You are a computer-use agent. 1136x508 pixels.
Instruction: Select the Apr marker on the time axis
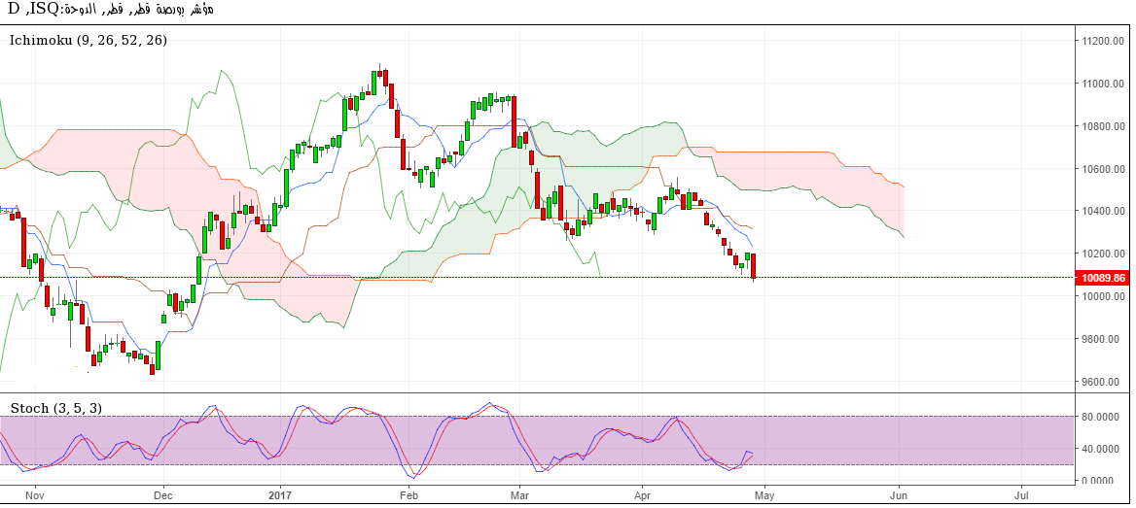tap(642, 495)
